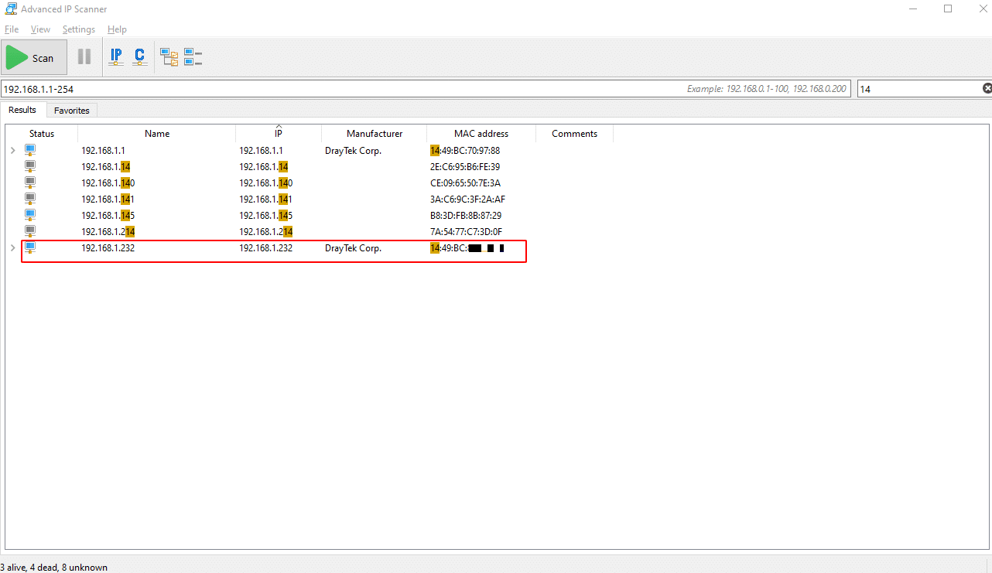Select name 192.168.1.141 in the list
The height and width of the screenshot is (573, 992).
click(108, 200)
